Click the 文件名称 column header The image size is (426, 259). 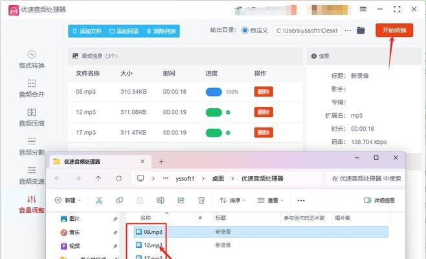[x=87, y=73]
